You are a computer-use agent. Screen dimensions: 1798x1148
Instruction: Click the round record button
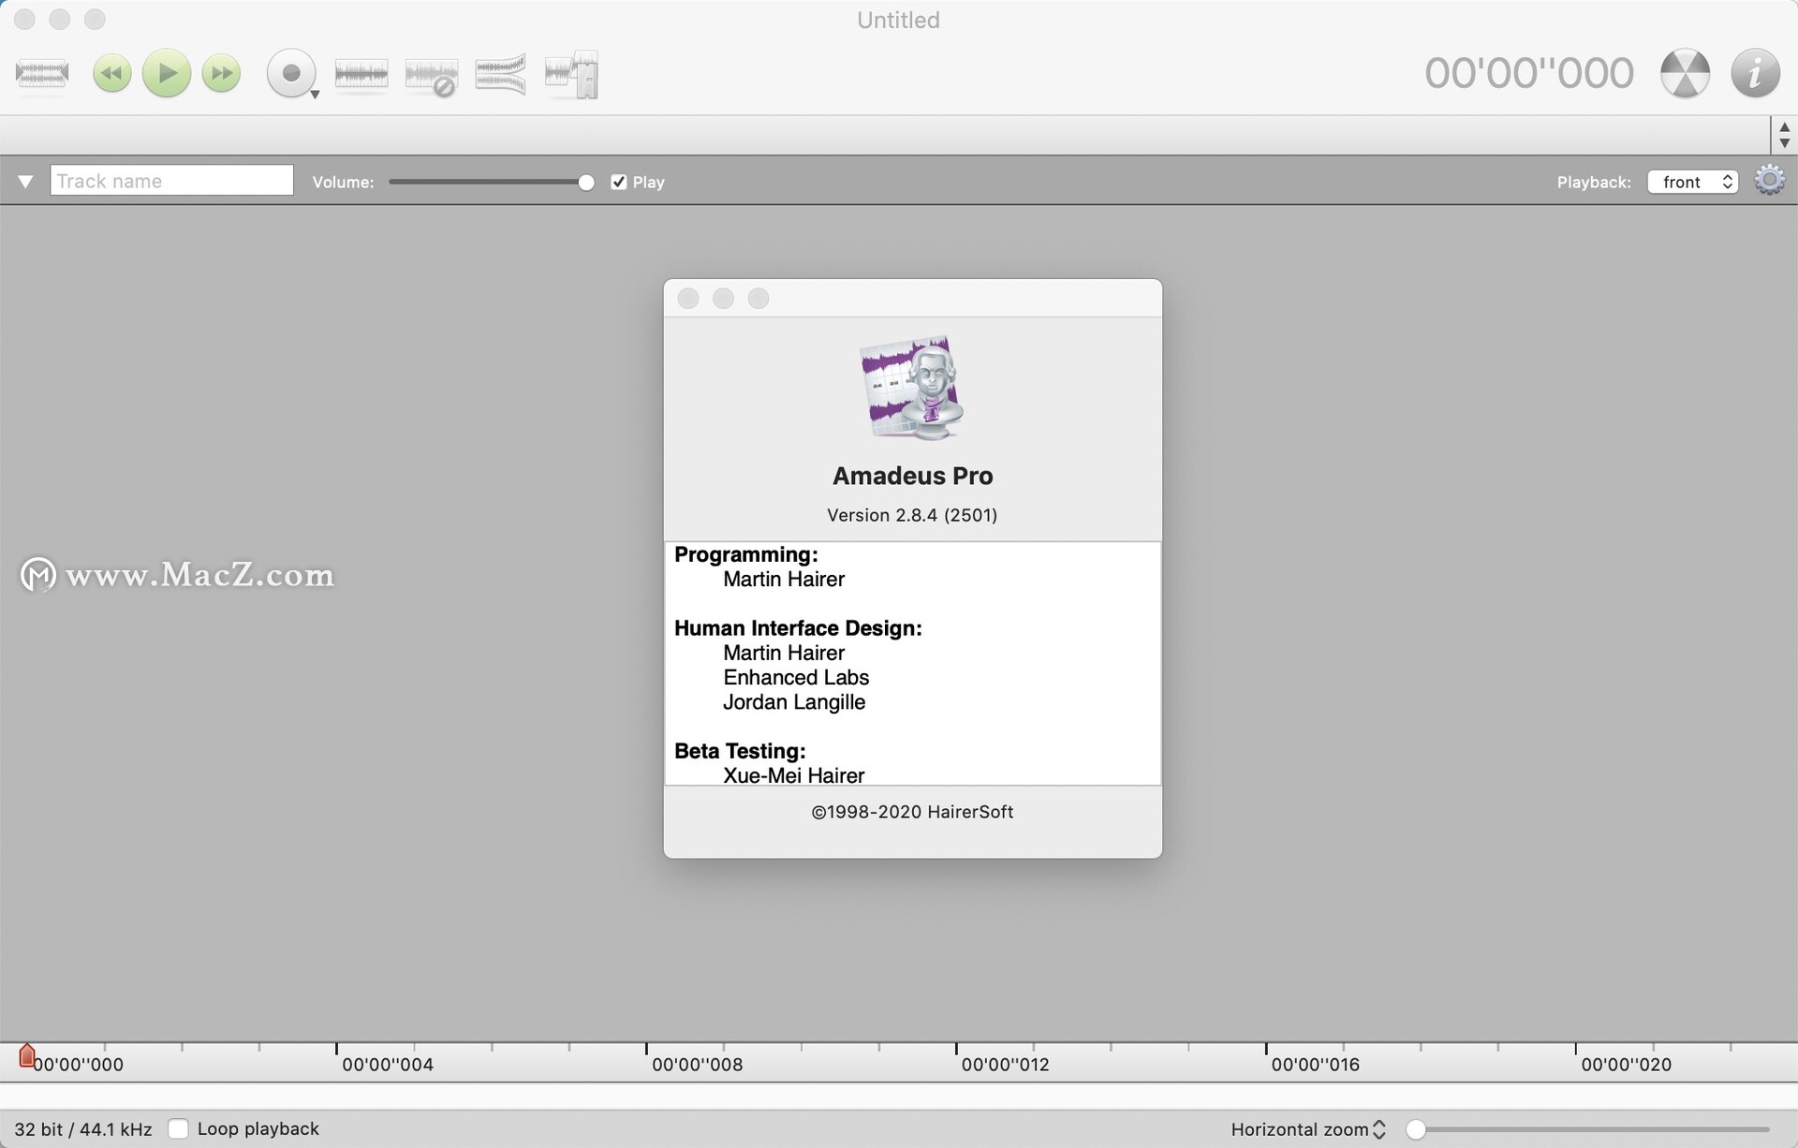coord(290,73)
